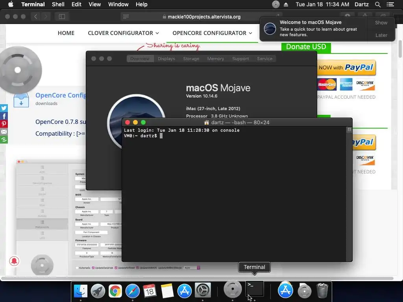Click the Terminal command prompt line
This screenshot has height=302, width=403.
pyautogui.click(x=143, y=136)
